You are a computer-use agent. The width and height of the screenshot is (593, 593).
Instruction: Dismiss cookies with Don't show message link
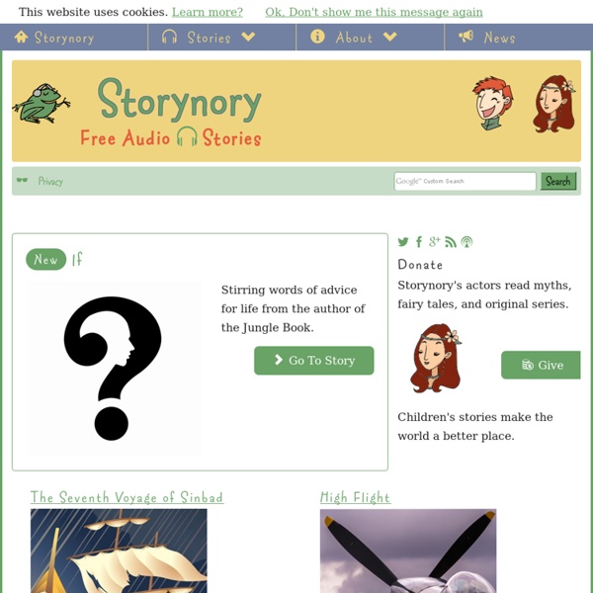[x=374, y=12]
